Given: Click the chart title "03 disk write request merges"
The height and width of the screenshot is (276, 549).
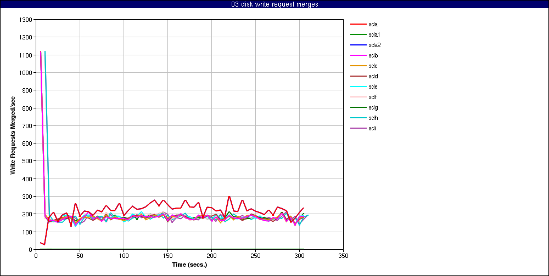Looking at the screenshot, I should 274,4.
